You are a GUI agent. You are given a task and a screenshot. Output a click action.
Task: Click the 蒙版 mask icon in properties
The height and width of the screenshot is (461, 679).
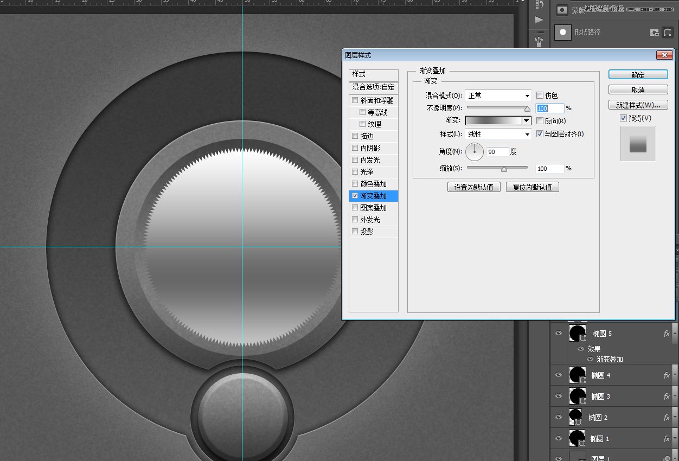click(563, 10)
